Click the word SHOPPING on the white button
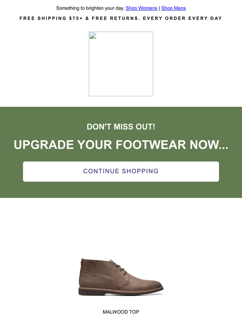The width and height of the screenshot is (242, 324). point(140,171)
